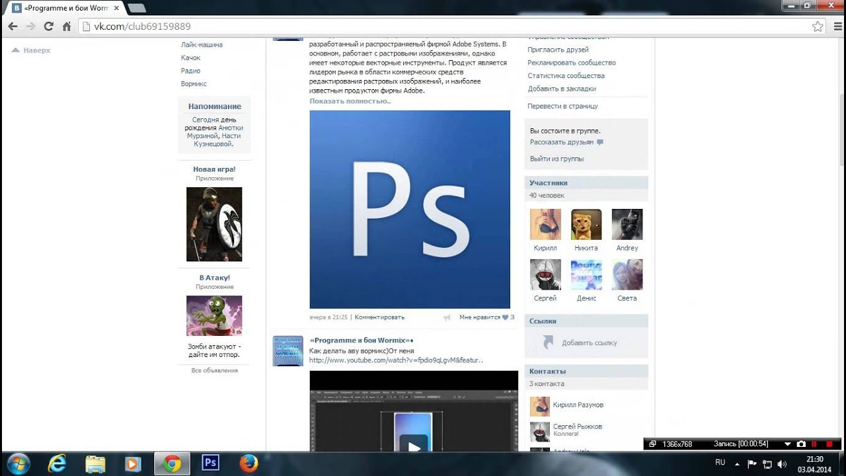Open a new blank browser tab
This screenshot has height=476, width=846.
point(136,8)
